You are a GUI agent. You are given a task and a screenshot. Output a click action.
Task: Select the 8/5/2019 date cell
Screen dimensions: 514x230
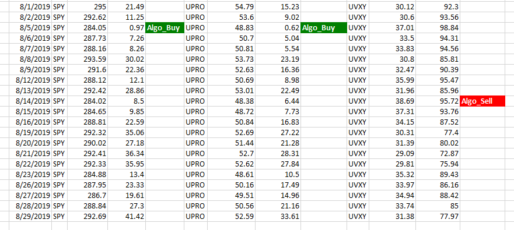(x=30, y=28)
